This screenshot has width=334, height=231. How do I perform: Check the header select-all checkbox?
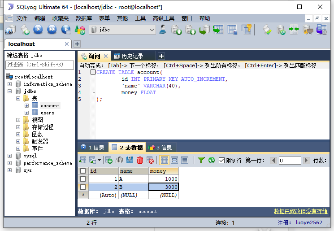[83, 171]
